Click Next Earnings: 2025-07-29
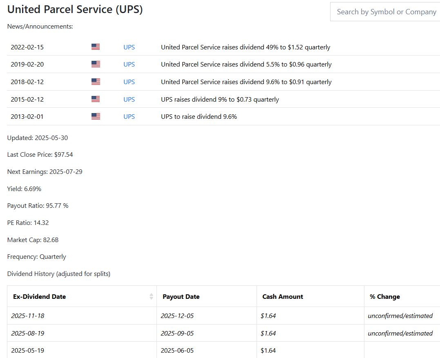 tap(45, 171)
